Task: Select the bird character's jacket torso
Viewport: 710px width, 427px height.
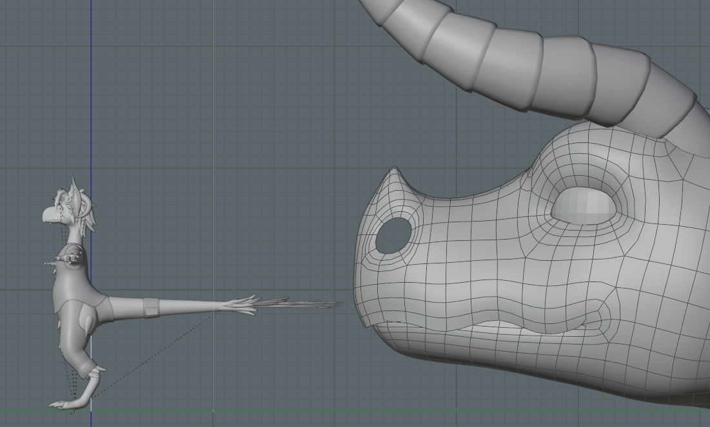Action: [73, 290]
